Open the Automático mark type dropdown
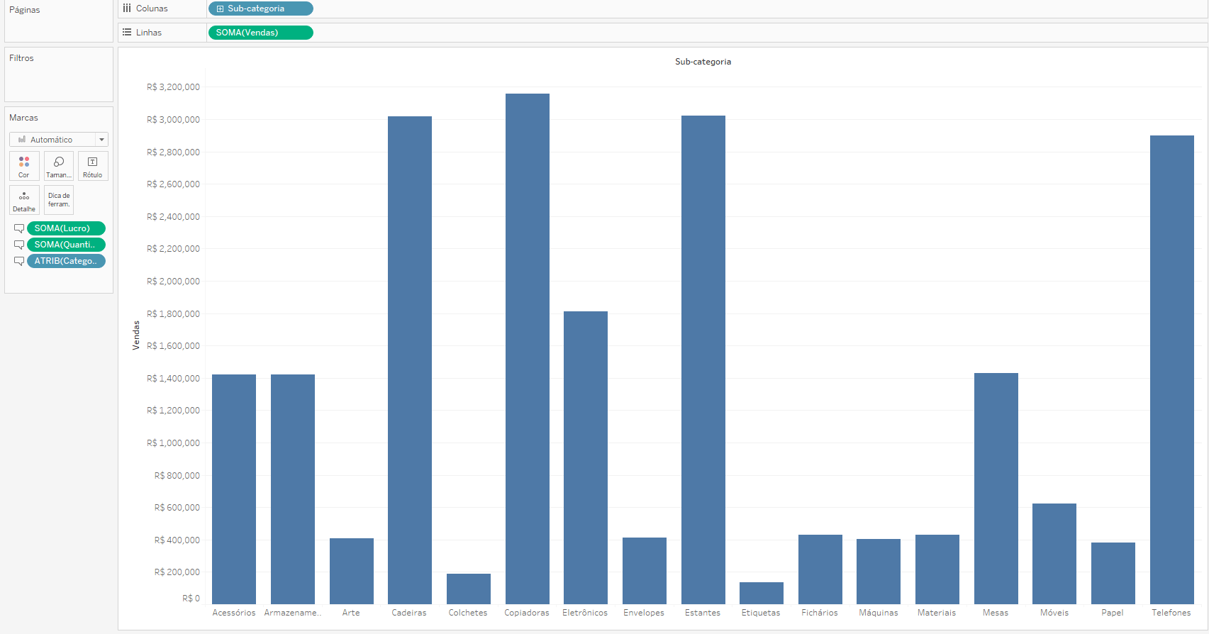1209x634 pixels. 59,140
